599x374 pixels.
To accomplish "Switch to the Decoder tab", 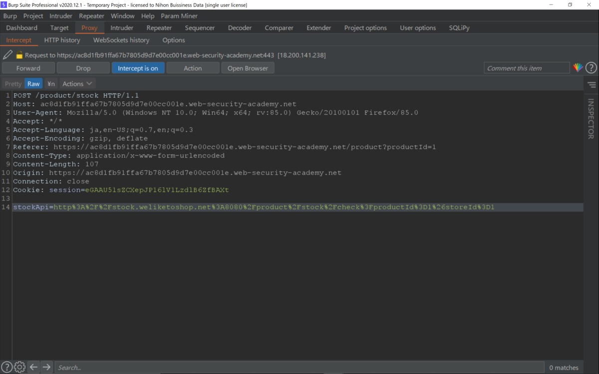I will pos(240,28).
